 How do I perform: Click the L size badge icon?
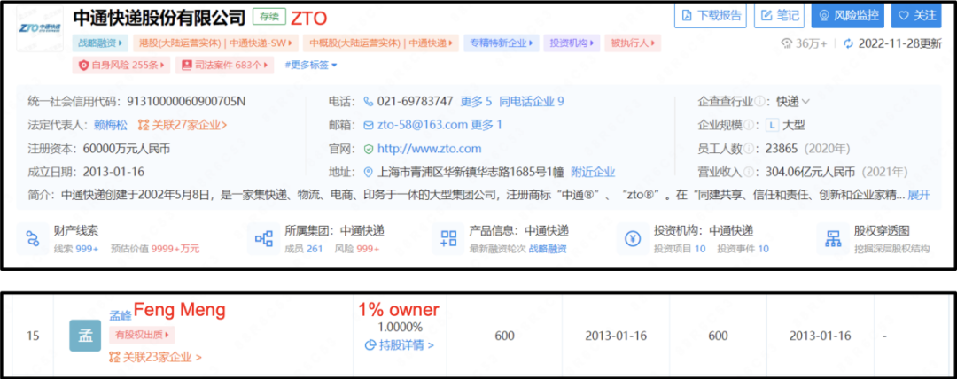click(x=772, y=125)
